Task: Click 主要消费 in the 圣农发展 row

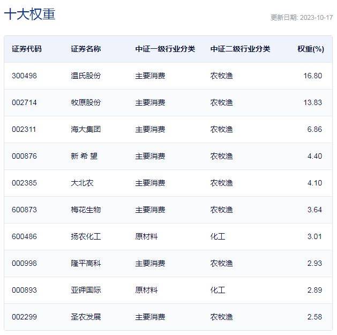Action: pyautogui.click(x=150, y=317)
